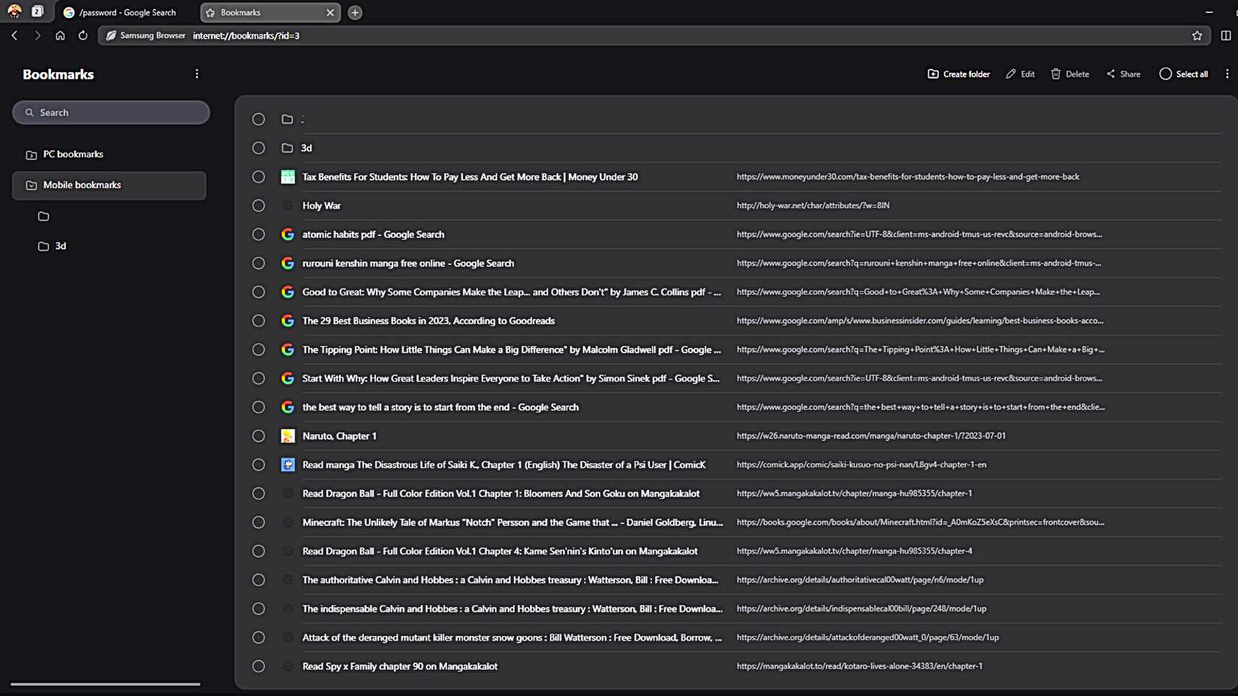Toggle the Select all radio button

pyautogui.click(x=1165, y=73)
